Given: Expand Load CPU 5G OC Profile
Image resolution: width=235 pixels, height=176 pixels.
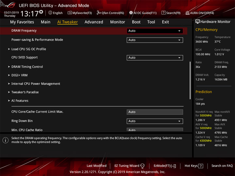Looking at the screenshot, I should 29,49.
